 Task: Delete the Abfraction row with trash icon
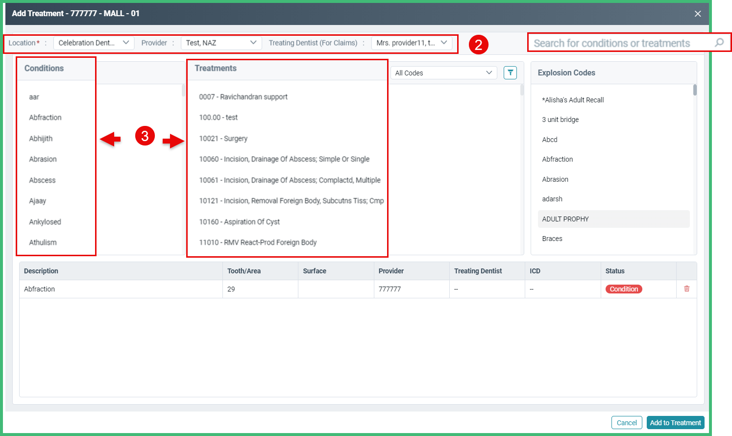(x=686, y=289)
